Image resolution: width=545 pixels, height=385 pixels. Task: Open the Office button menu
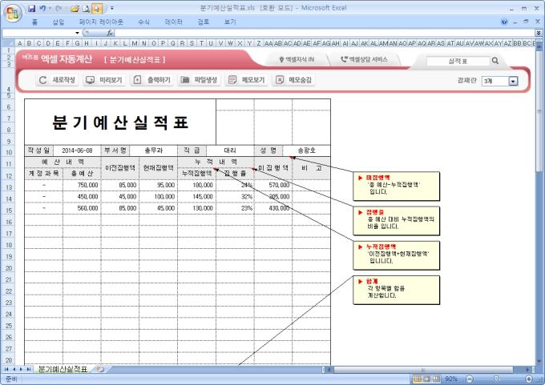(13, 13)
